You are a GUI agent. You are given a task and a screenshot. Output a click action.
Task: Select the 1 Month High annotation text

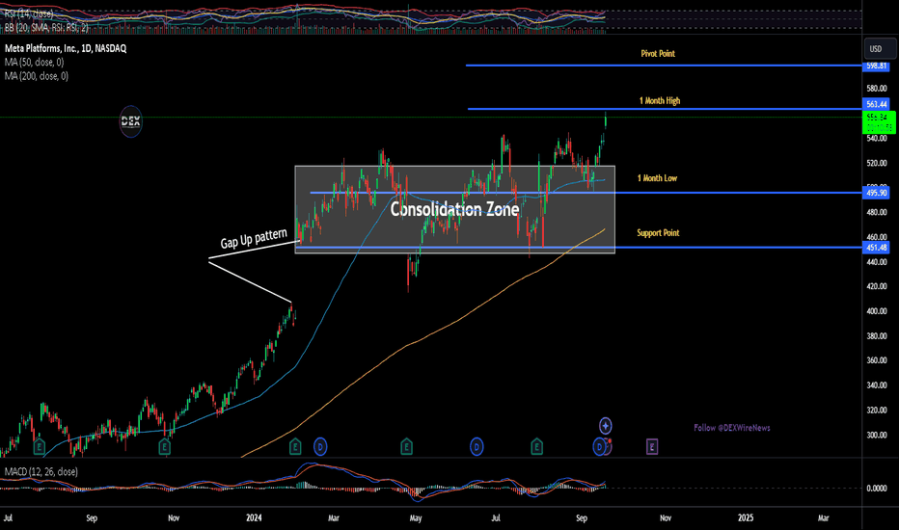point(660,101)
